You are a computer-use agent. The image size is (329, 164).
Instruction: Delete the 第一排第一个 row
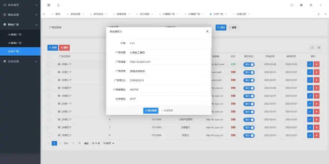coord(317,64)
